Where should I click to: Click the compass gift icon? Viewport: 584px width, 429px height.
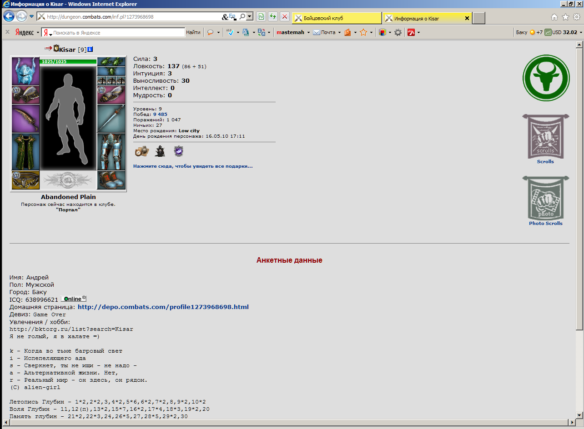coord(141,151)
